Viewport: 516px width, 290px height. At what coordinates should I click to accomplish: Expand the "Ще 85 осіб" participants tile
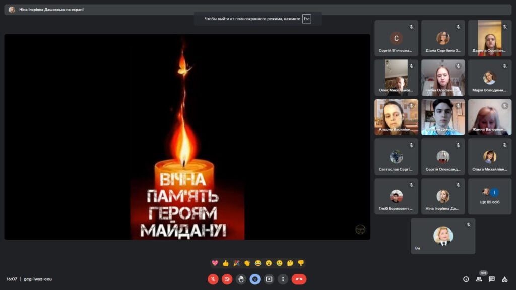(x=489, y=196)
